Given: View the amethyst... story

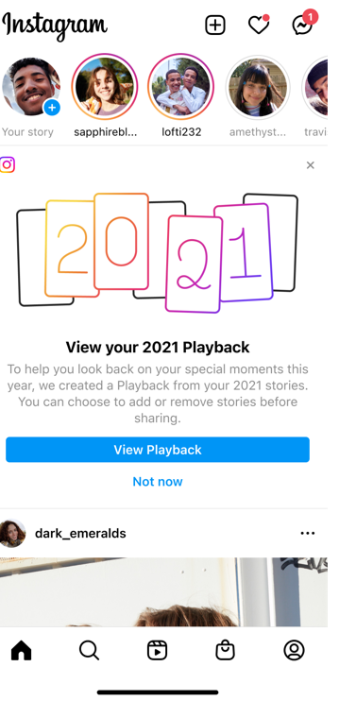Looking at the screenshot, I should point(258,87).
